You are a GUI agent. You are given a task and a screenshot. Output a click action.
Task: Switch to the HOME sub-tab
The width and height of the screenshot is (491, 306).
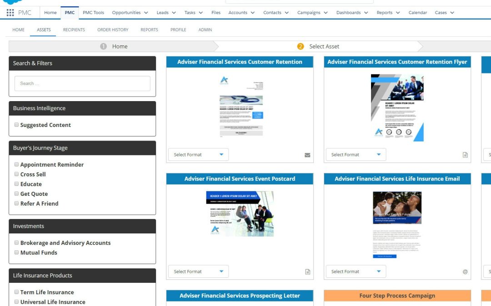point(19,29)
